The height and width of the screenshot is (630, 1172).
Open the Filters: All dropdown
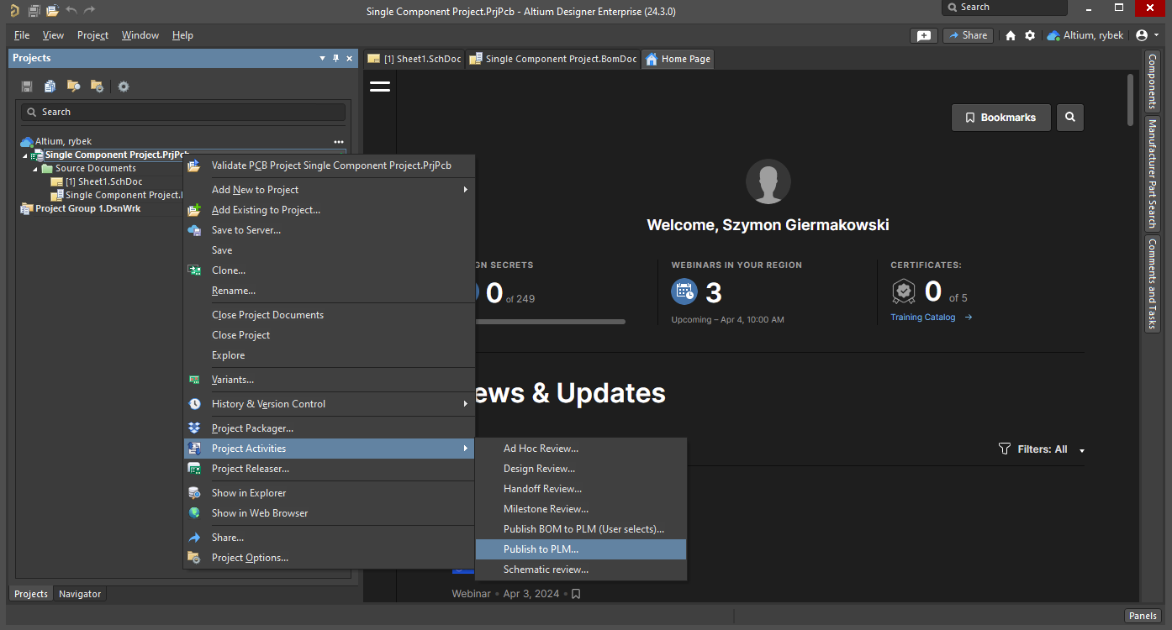click(x=1042, y=449)
